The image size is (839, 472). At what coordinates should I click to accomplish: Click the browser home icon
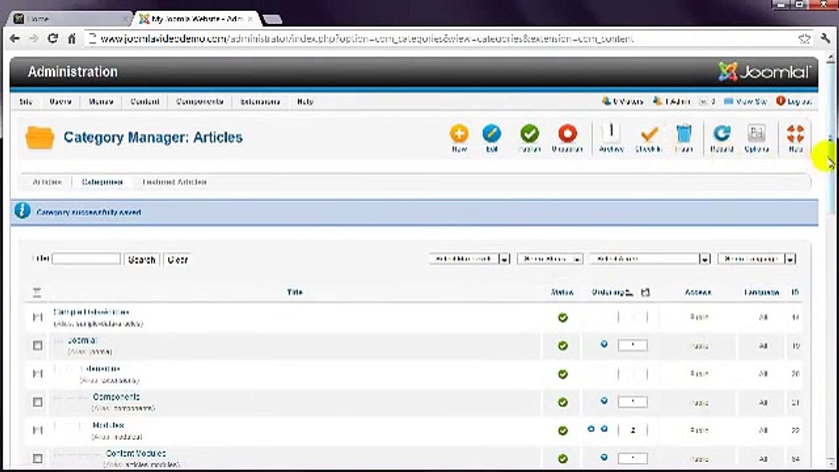[x=72, y=39]
